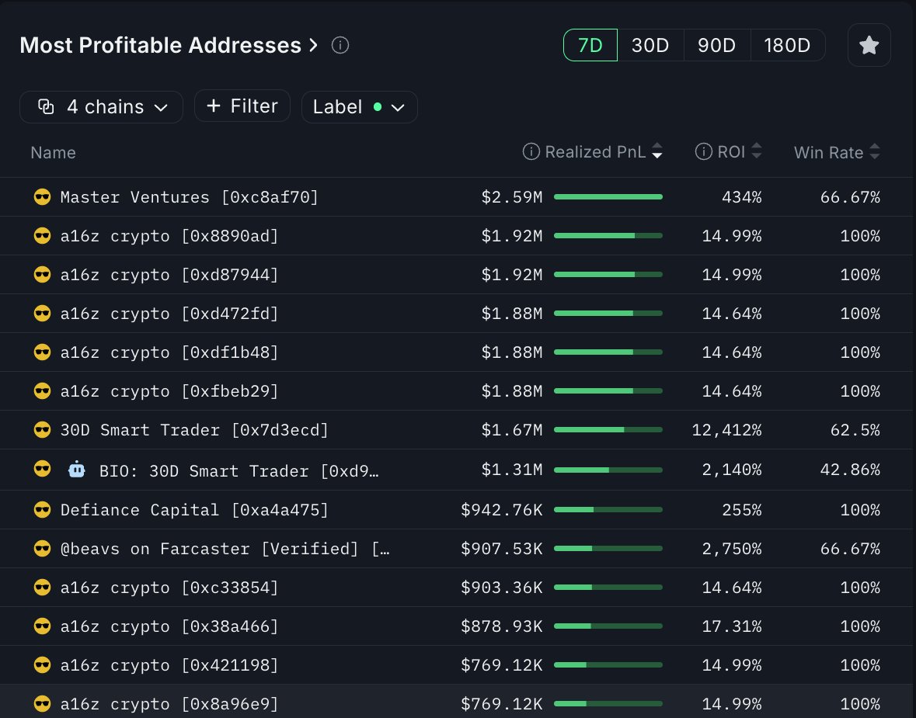The image size is (916, 718).
Task: Click the chains stack icon
Action: coord(46,107)
